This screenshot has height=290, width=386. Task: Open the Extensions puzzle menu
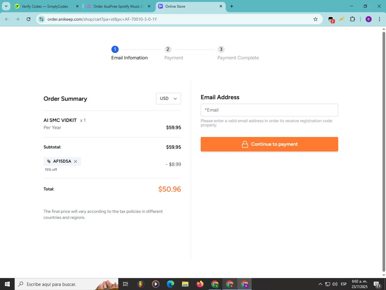(x=353, y=19)
